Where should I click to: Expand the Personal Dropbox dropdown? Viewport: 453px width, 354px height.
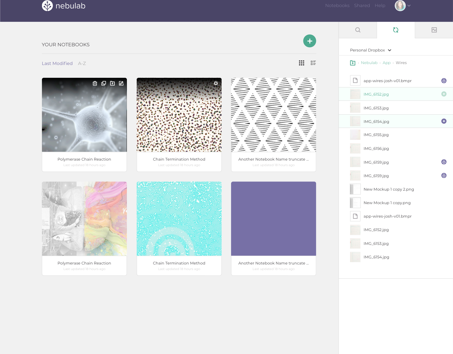[x=371, y=50]
